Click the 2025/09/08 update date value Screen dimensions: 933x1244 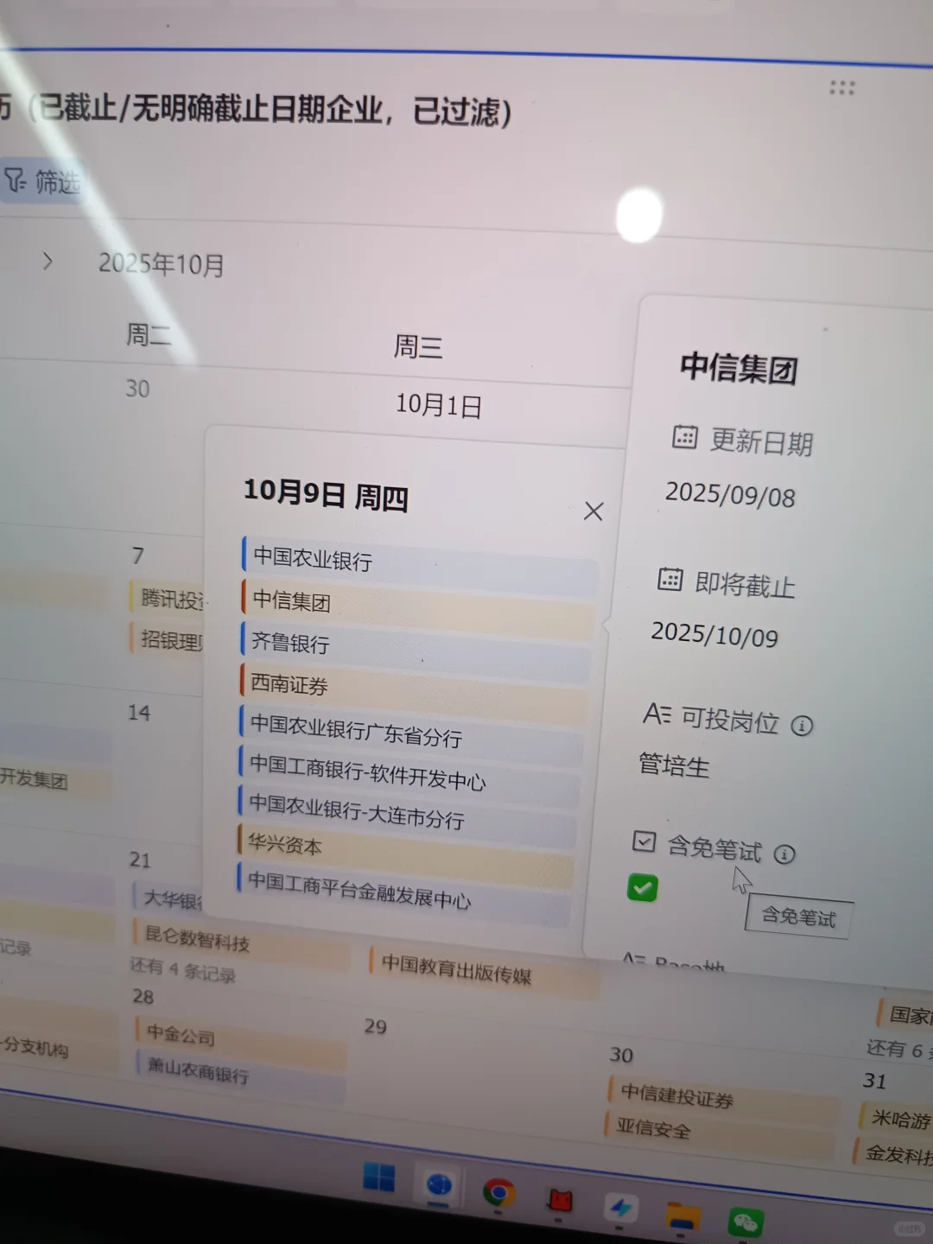click(730, 495)
